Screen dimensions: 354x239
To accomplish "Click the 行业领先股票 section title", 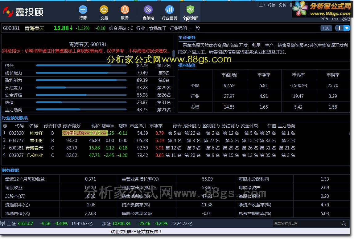I will (15, 118).
